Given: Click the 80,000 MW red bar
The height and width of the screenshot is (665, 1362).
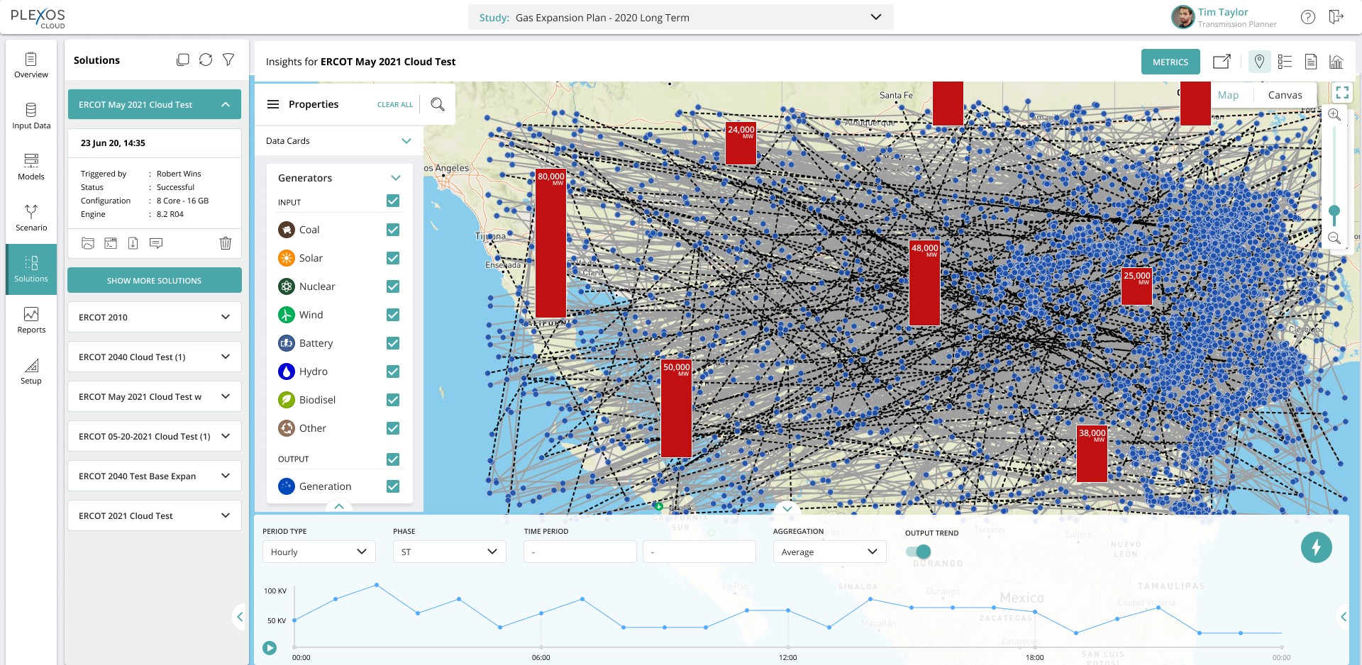Looking at the screenshot, I should (550, 244).
